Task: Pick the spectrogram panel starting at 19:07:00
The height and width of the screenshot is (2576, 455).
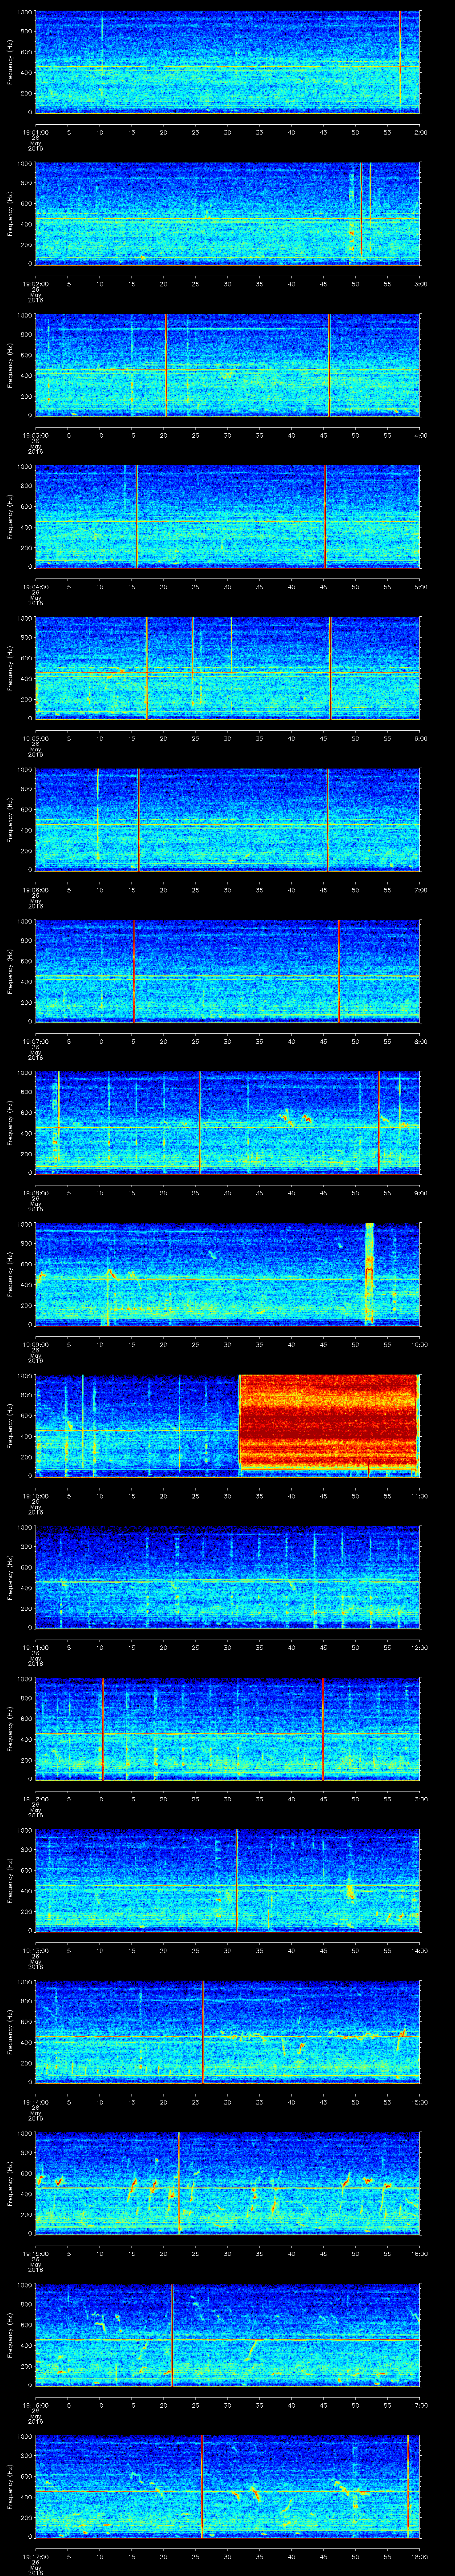Action: coord(227,971)
